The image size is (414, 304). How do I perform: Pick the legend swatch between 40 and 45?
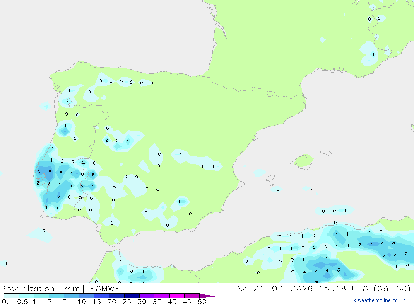(177, 296)
